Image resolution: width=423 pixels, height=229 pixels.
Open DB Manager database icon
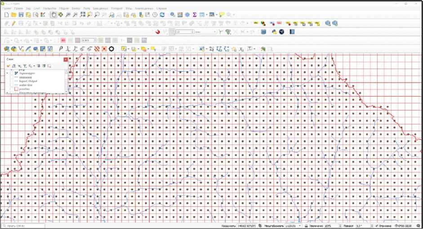coord(263,32)
